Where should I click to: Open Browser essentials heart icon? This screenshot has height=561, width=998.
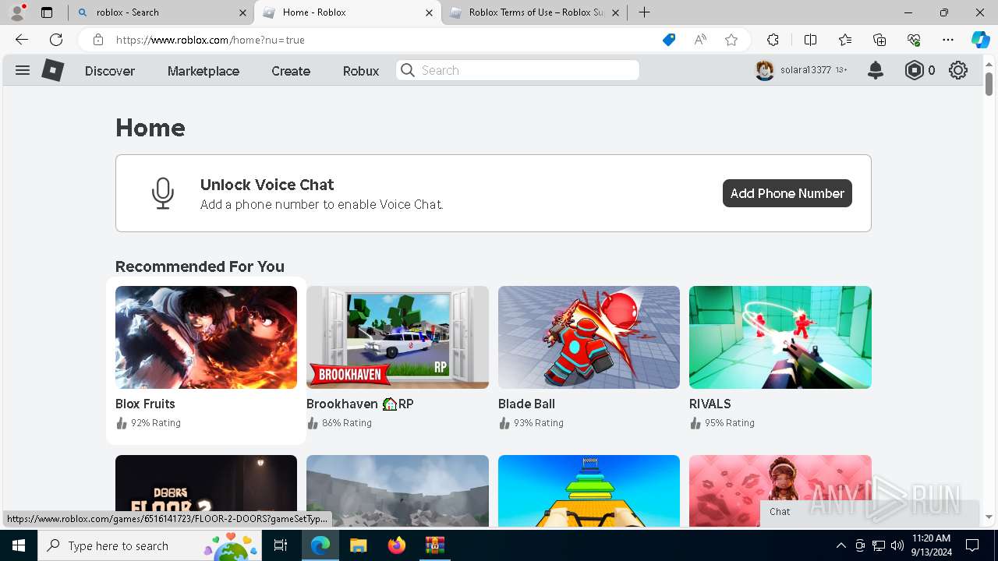tap(914, 40)
